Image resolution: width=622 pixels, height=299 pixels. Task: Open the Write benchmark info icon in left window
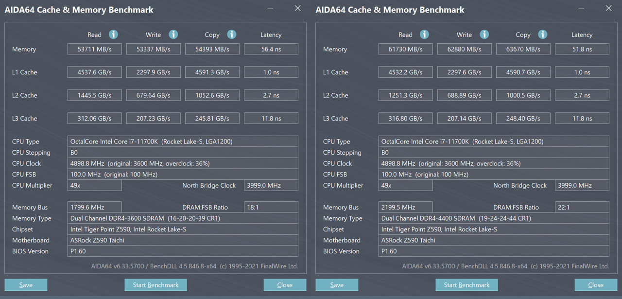[x=174, y=35]
